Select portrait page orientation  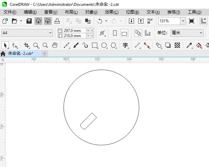point(115,33)
